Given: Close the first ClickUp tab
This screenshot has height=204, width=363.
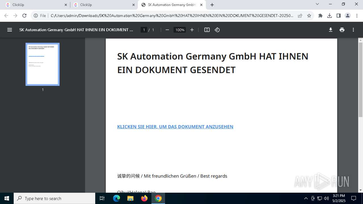Looking at the screenshot, I should click(66, 5).
